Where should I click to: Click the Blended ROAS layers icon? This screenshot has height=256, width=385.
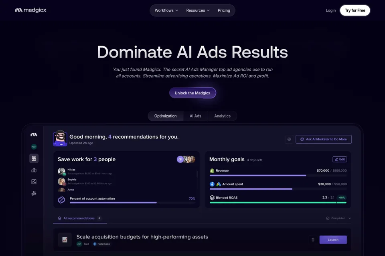212,198
